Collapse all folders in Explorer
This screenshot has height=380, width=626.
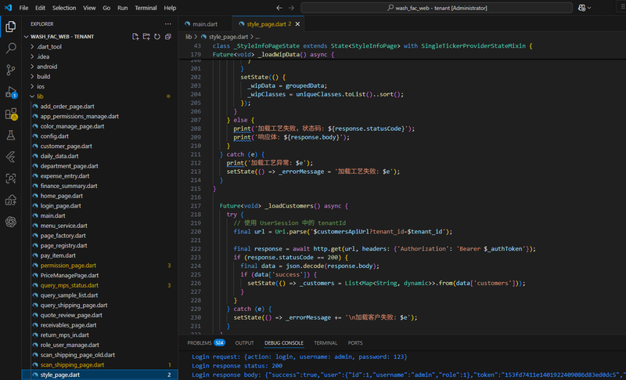pos(168,36)
